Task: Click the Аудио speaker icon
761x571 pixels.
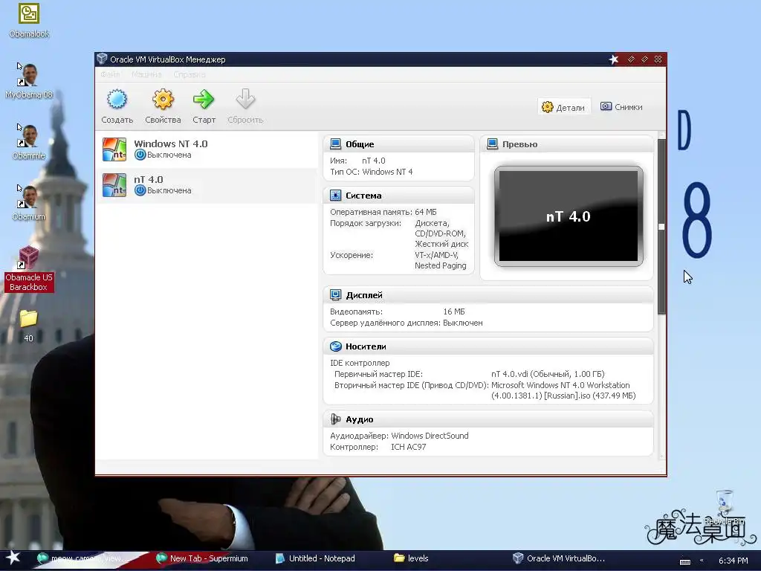Action: 335,419
